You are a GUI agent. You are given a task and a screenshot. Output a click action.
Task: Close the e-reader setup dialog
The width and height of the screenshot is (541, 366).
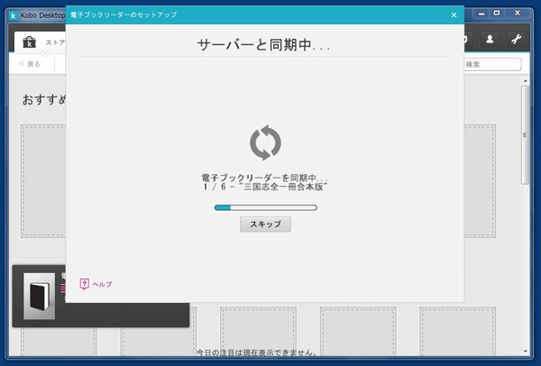454,14
